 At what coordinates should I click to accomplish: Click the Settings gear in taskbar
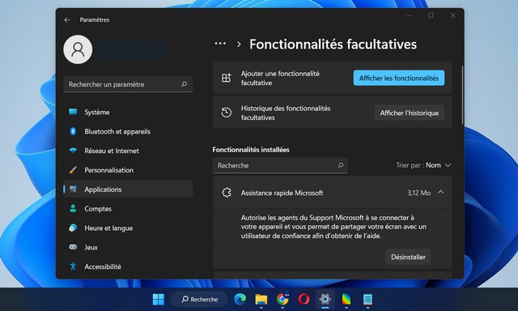coord(325,299)
